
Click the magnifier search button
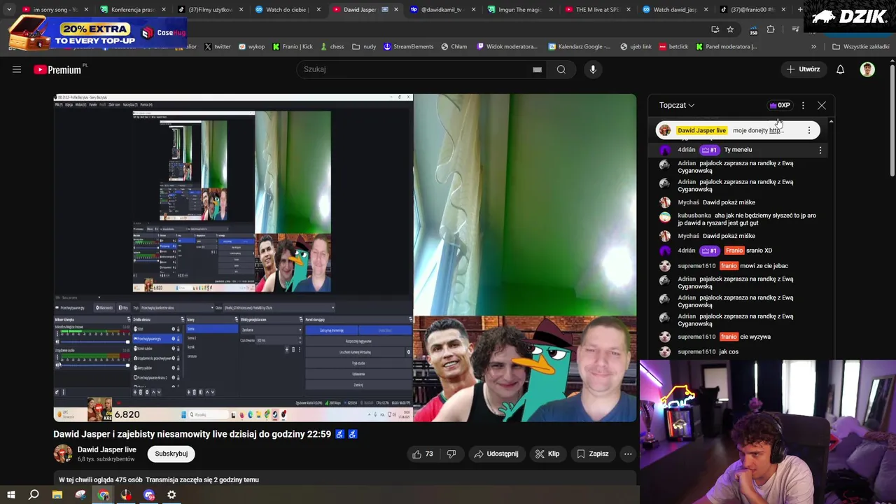click(561, 69)
